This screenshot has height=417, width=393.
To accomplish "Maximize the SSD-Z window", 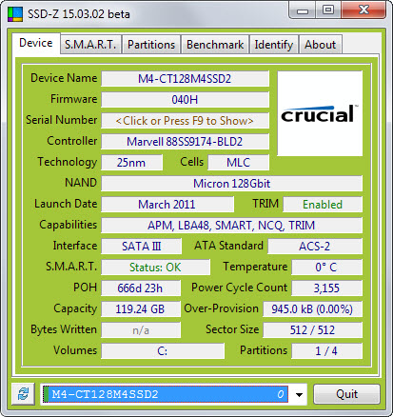I will pyautogui.click(x=328, y=10).
